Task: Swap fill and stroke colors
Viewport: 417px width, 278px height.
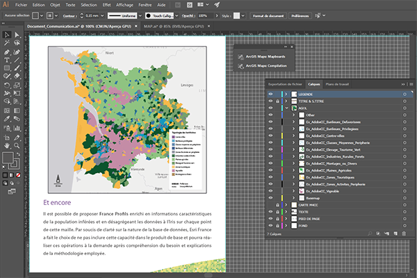Action: pyautogui.click(x=18, y=154)
